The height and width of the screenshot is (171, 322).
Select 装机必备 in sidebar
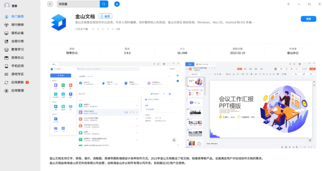(x=17, y=33)
